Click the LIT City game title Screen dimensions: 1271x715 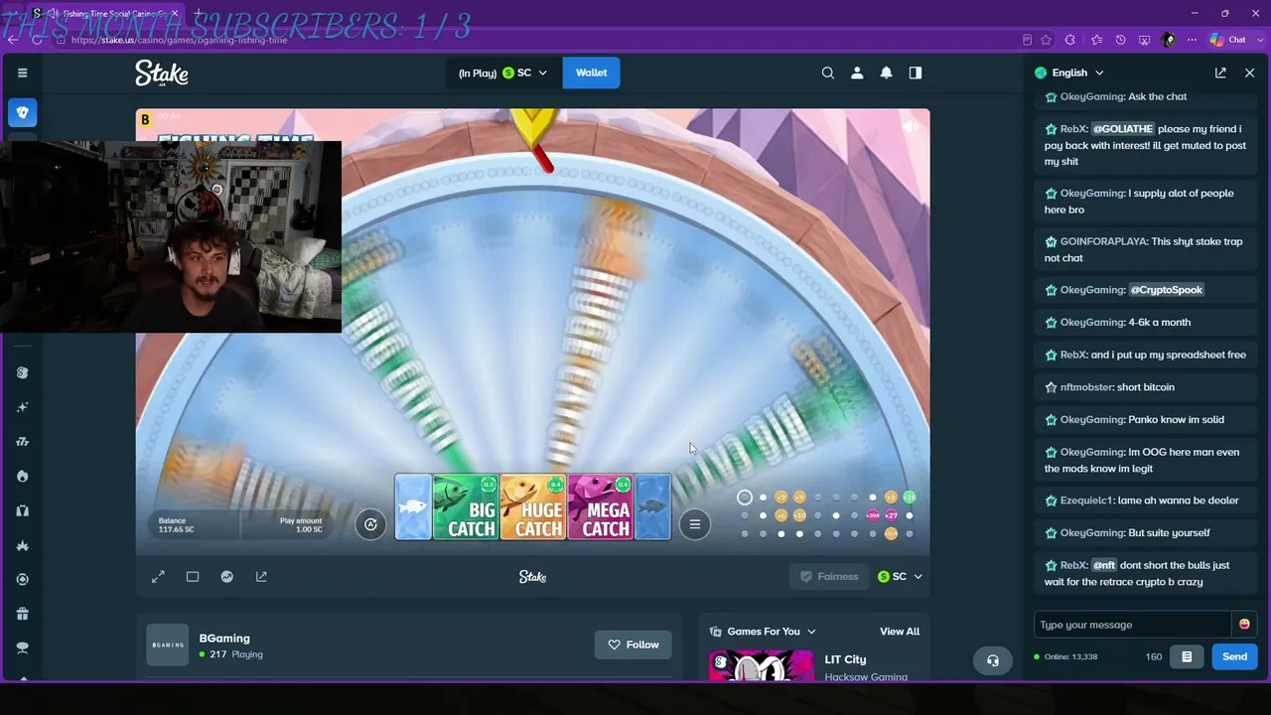845,659
